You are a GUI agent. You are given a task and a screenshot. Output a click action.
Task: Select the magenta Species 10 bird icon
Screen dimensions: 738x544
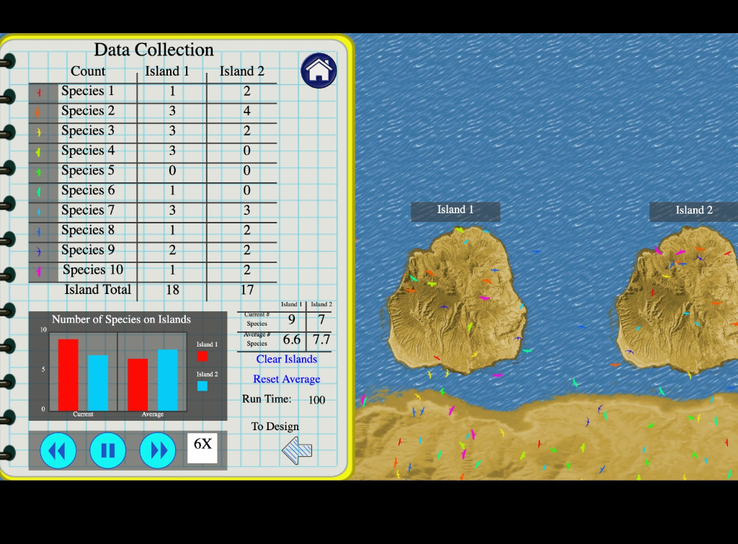click(37, 269)
